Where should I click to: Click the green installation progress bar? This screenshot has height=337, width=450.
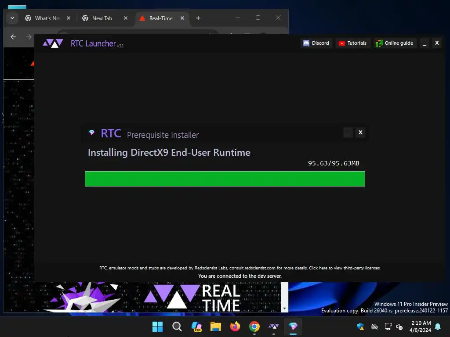pyautogui.click(x=225, y=179)
